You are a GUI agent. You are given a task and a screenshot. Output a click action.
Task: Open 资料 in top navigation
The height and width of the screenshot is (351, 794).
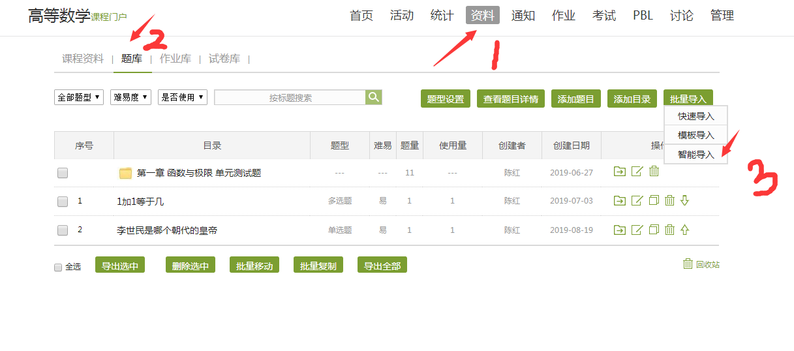pos(483,16)
